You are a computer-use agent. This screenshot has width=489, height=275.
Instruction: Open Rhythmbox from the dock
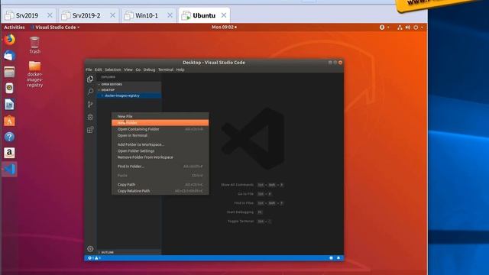(x=9, y=89)
